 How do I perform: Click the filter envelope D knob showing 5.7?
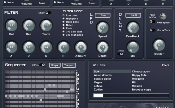tap(29, 47)
